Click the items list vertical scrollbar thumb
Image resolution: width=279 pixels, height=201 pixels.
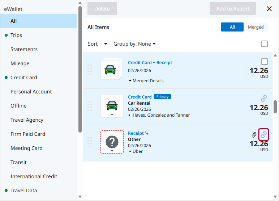point(275,107)
